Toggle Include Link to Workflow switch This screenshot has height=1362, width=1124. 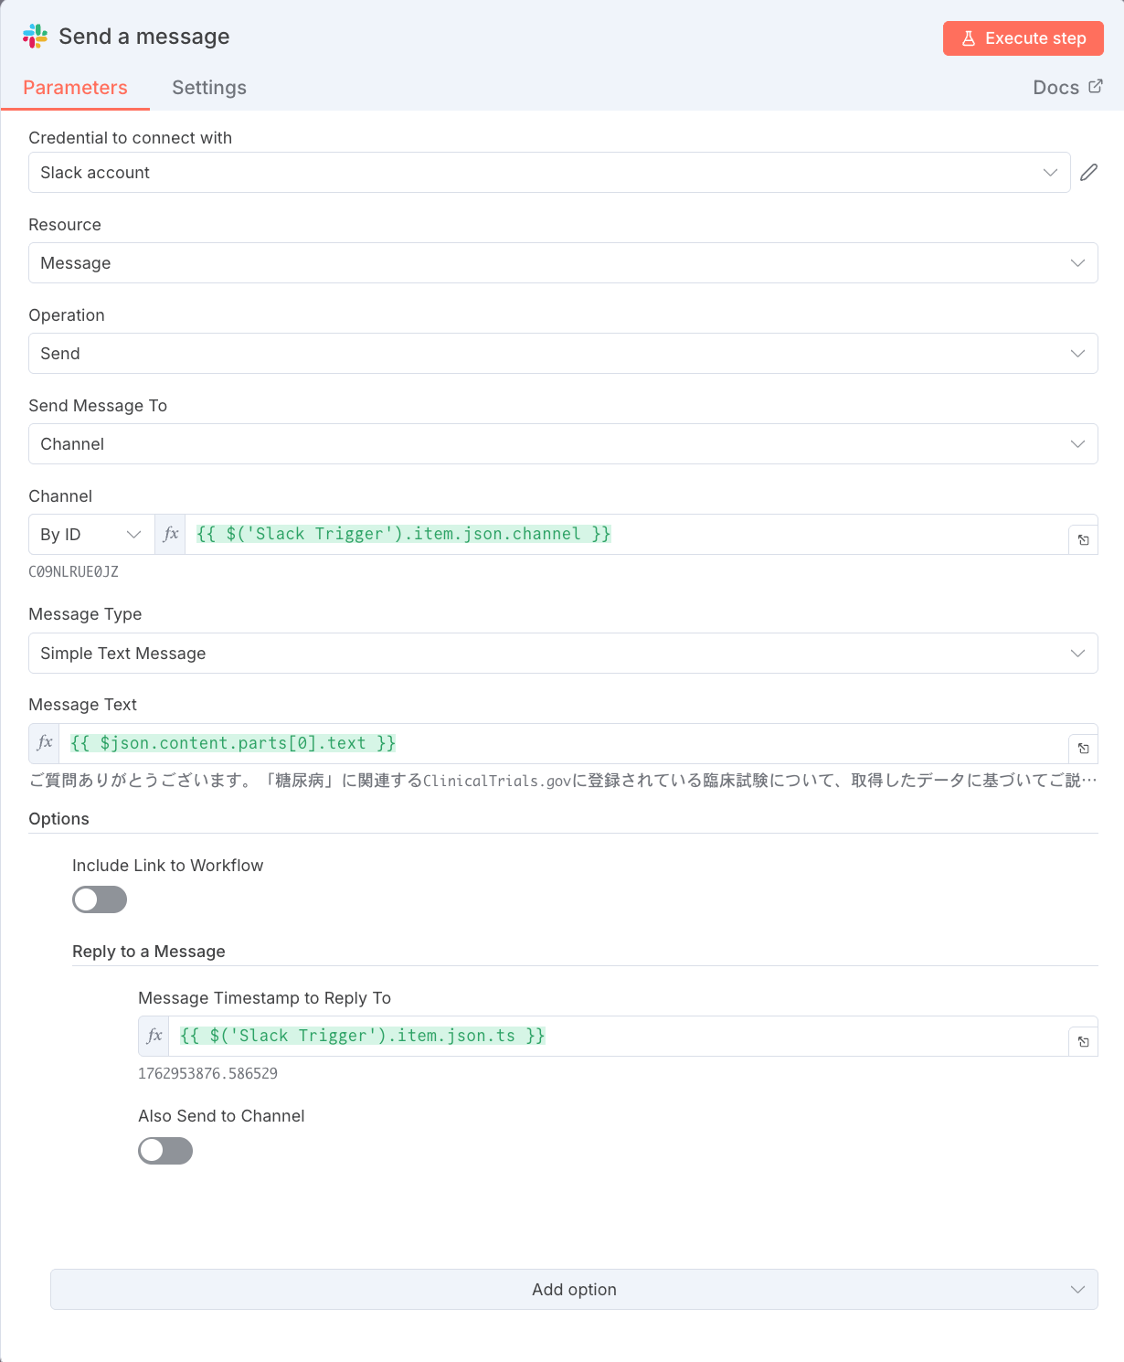(100, 900)
